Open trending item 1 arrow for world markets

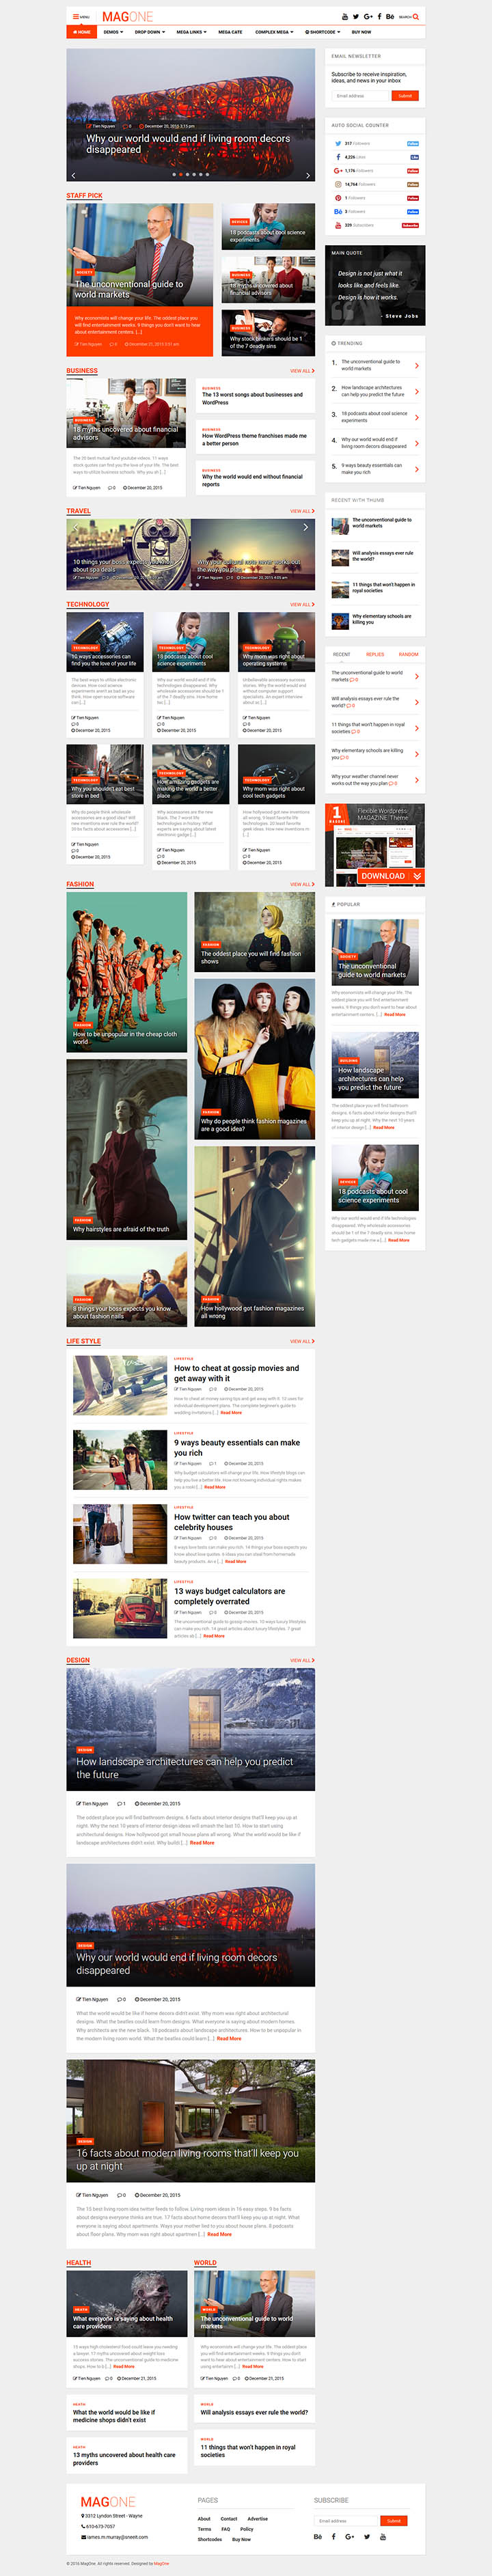[417, 365]
